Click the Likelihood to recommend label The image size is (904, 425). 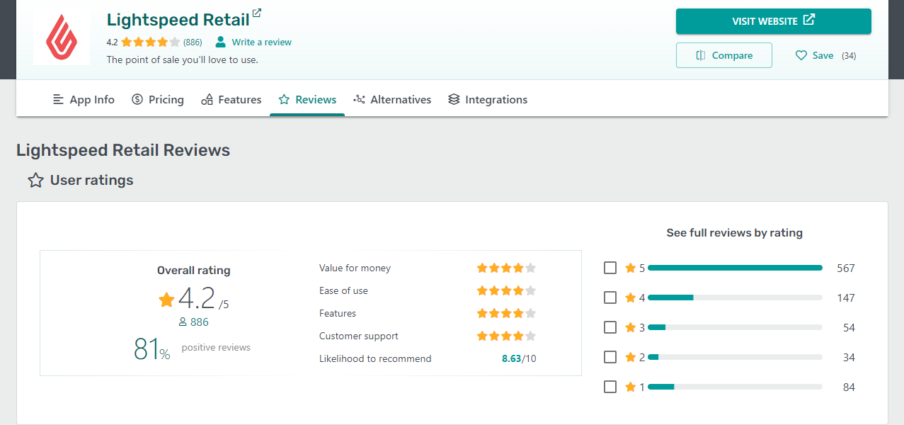pyautogui.click(x=375, y=358)
